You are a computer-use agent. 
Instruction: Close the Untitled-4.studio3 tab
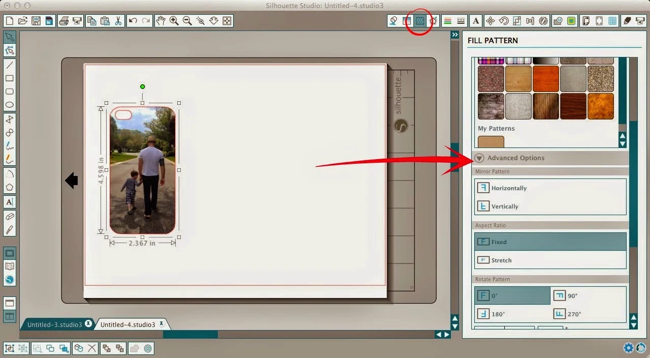click(161, 323)
